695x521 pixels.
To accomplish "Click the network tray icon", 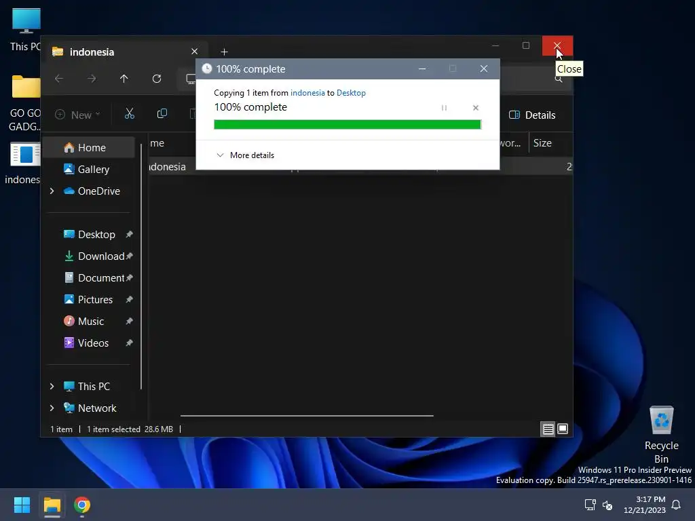I will [590, 505].
